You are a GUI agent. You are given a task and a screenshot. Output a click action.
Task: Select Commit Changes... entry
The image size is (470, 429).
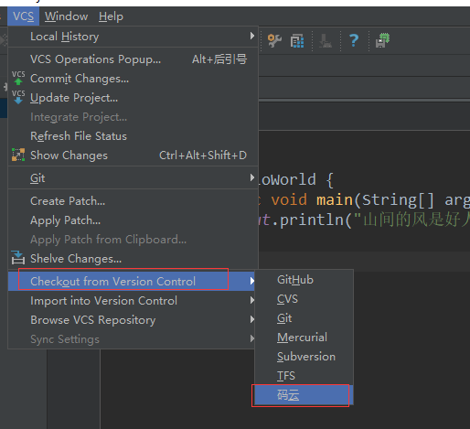tap(133, 79)
